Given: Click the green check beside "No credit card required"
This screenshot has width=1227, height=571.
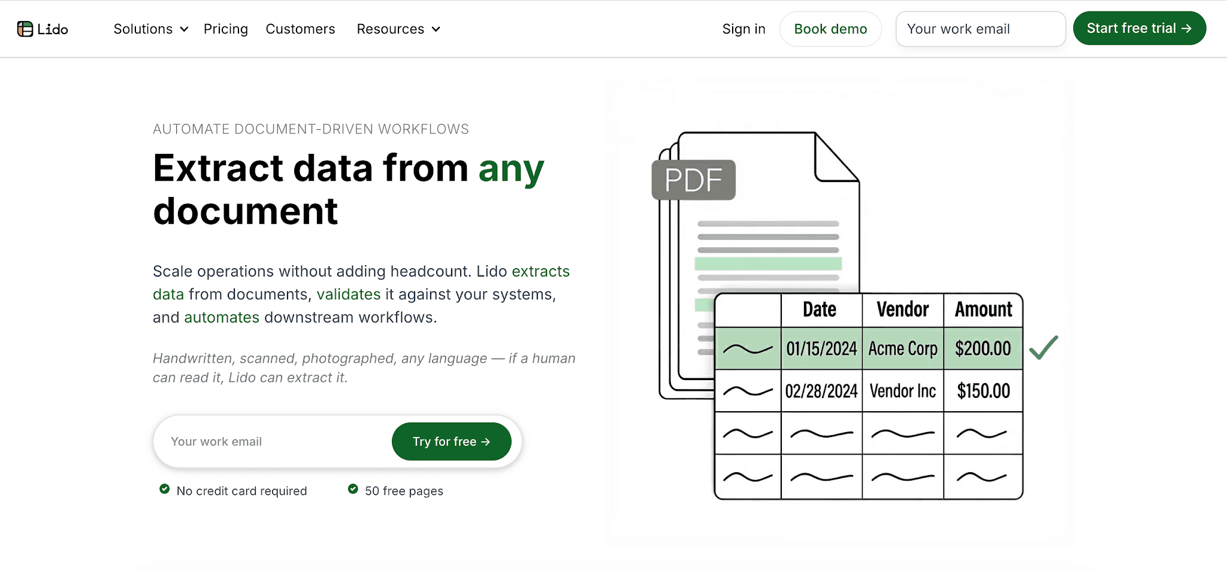Looking at the screenshot, I should pos(164,489).
